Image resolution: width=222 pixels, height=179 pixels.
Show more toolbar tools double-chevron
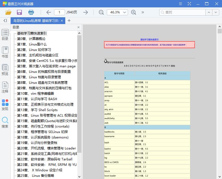tap(143, 12)
